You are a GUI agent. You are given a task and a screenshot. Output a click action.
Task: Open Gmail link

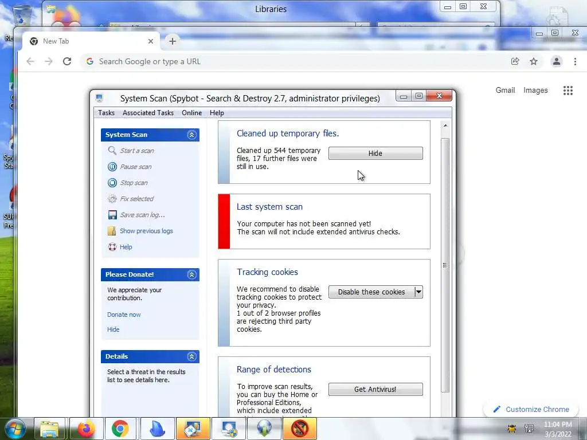click(505, 90)
